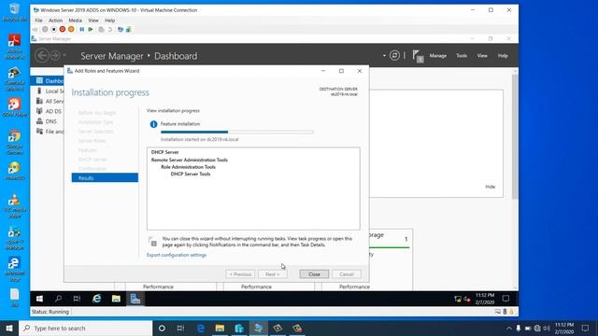The image size is (598, 336).
Task: Open the View menu of VM Connection
Action: [x=93, y=21]
